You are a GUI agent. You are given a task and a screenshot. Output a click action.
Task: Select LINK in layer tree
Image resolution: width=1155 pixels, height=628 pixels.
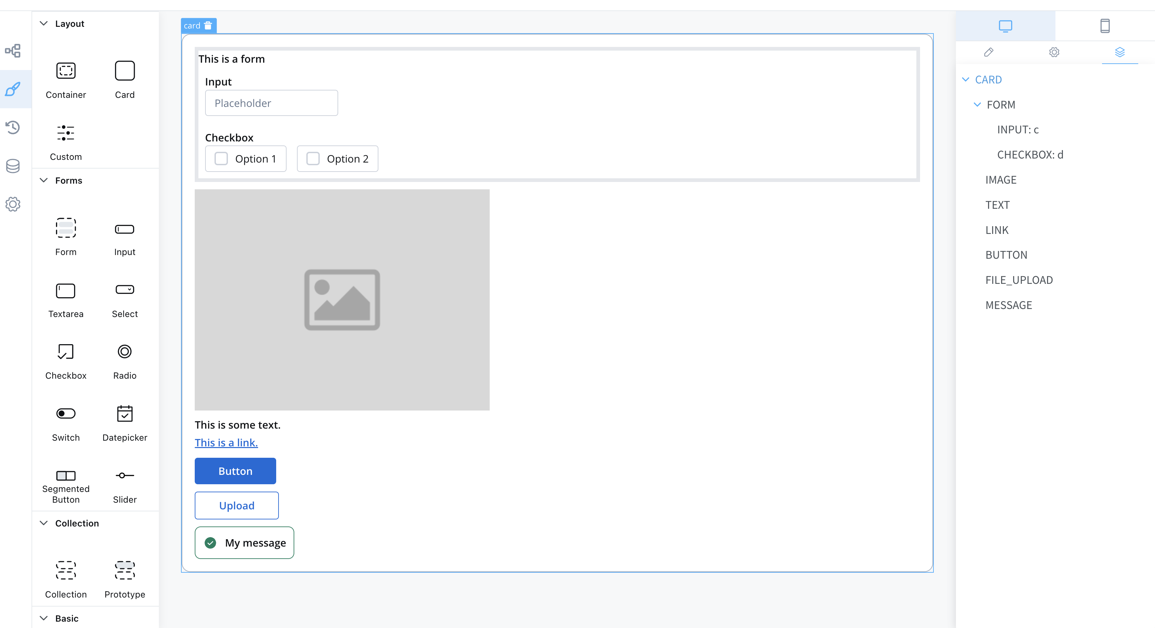(x=997, y=230)
